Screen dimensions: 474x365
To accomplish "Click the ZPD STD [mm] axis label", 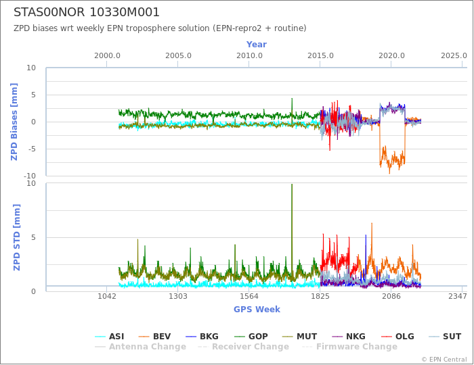I will point(16,237).
